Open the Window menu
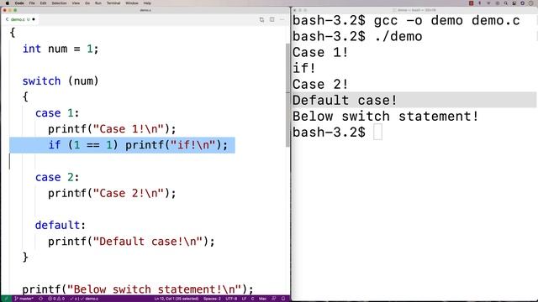The image size is (538, 302). point(132,3)
